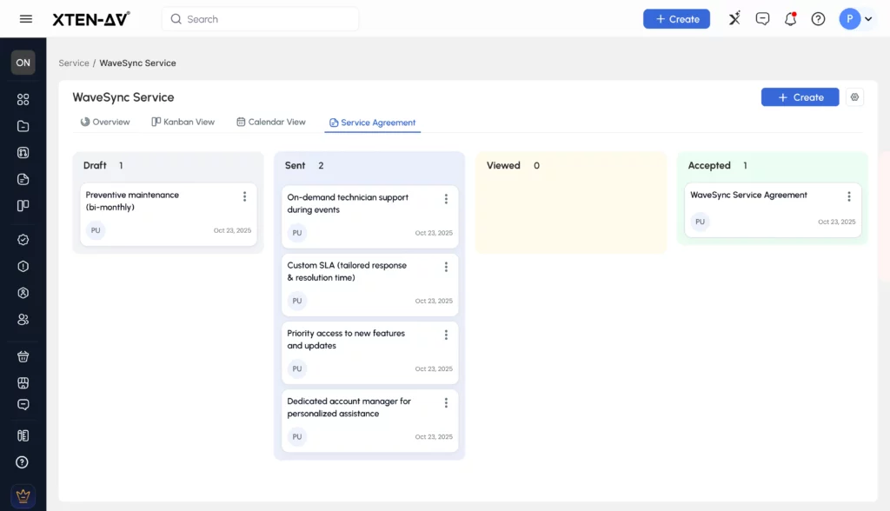Screen dimensions: 890x511
Task: Click the Search field
Action: tap(261, 19)
